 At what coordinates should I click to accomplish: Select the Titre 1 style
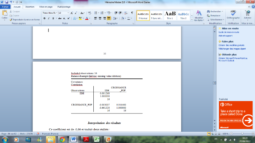pos(170,15)
